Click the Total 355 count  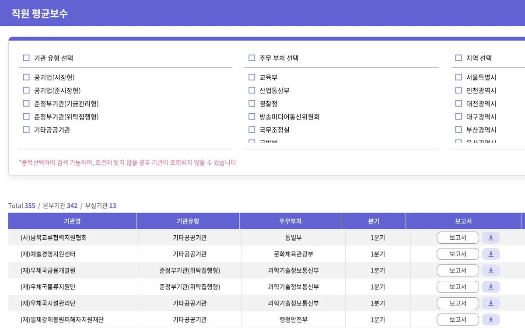[22, 206]
